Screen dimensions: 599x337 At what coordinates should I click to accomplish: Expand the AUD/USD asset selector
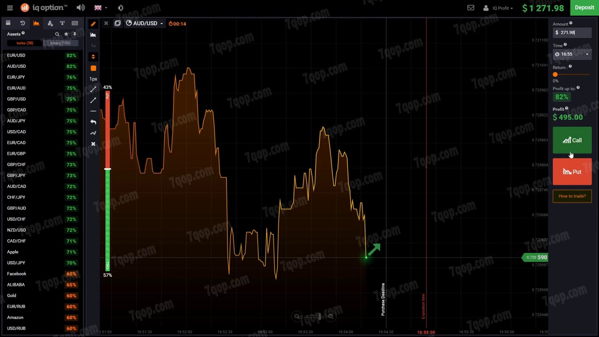[x=145, y=23]
